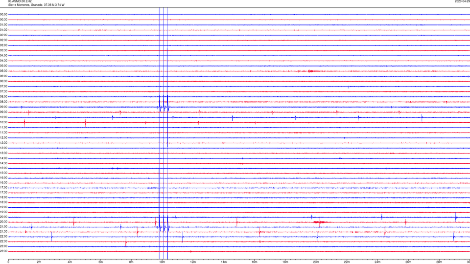This screenshot has height=264, width=470.
Task: Select the 16:00 time label
Action: [3, 178]
